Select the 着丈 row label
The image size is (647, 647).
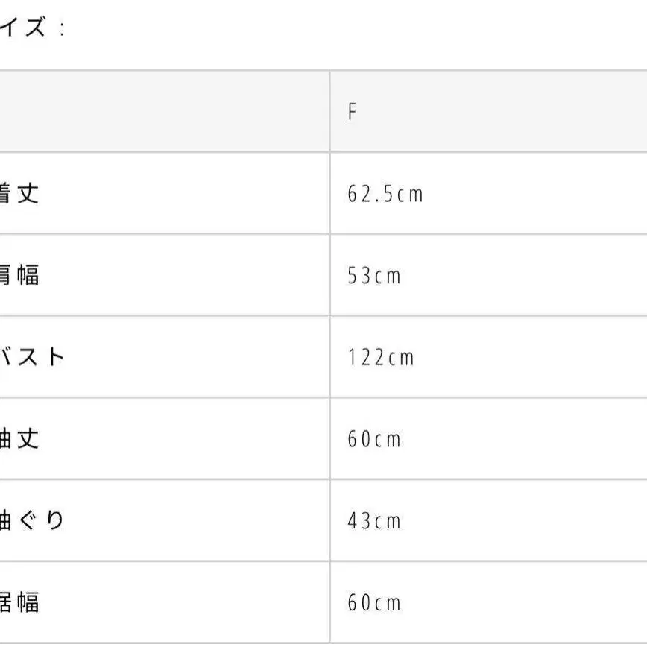tap(20, 193)
